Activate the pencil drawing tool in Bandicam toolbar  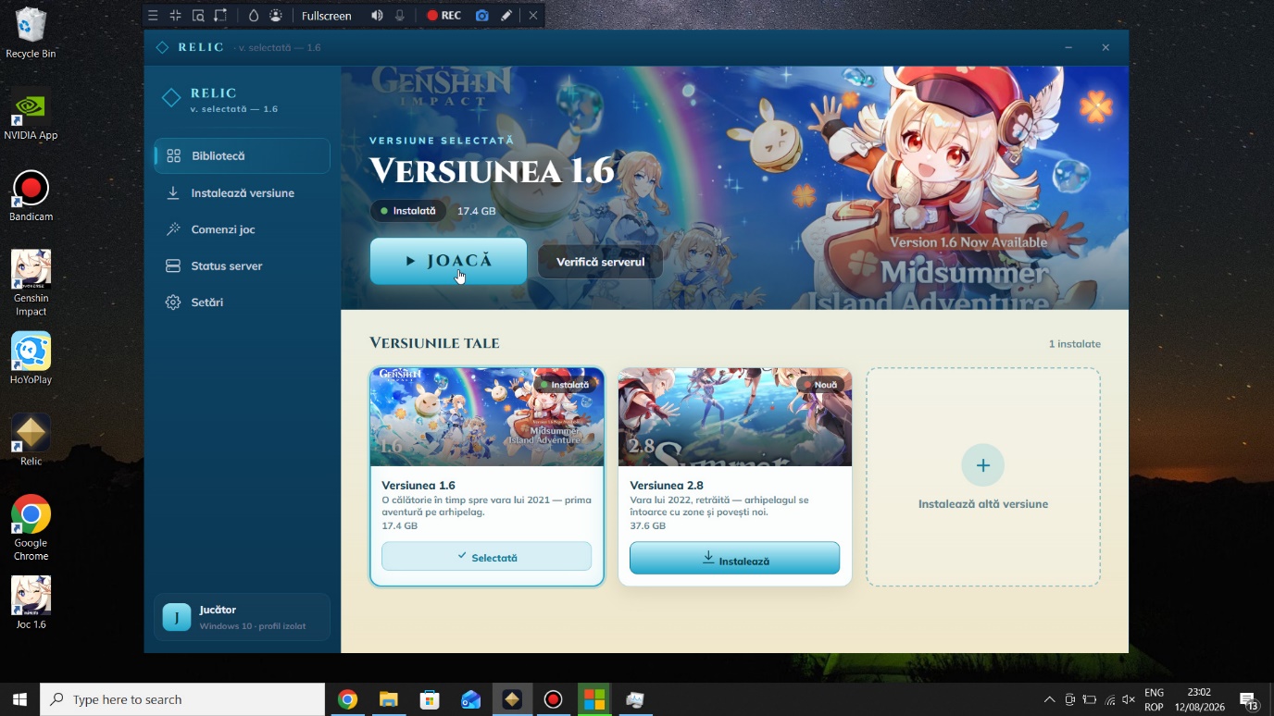506,16
